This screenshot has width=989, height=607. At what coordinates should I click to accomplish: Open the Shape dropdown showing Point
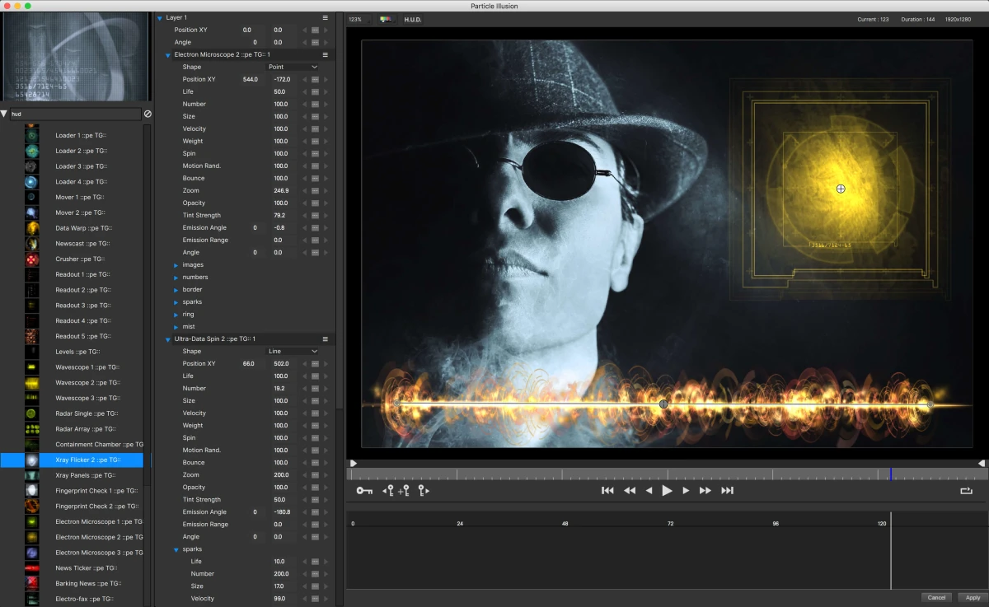293,67
